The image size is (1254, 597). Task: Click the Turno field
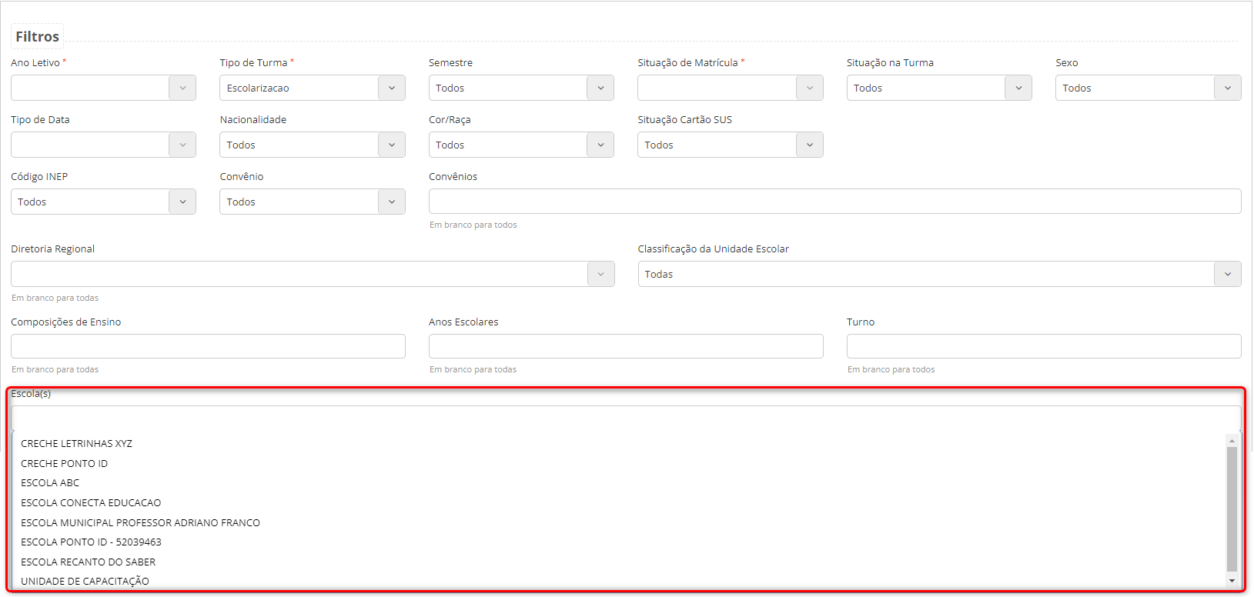(1044, 346)
